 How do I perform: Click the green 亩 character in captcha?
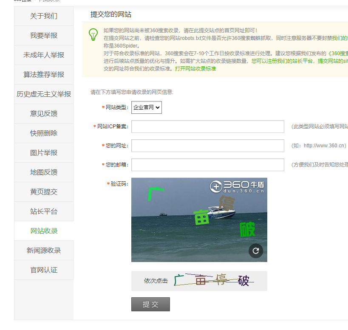coord(201,217)
